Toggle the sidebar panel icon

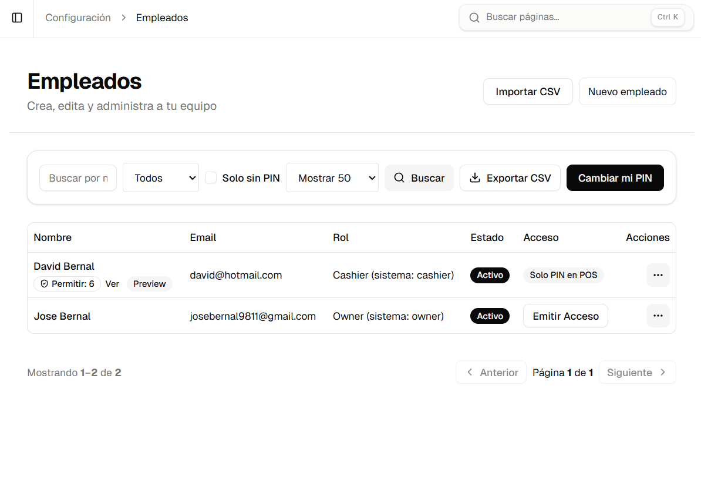point(17,18)
